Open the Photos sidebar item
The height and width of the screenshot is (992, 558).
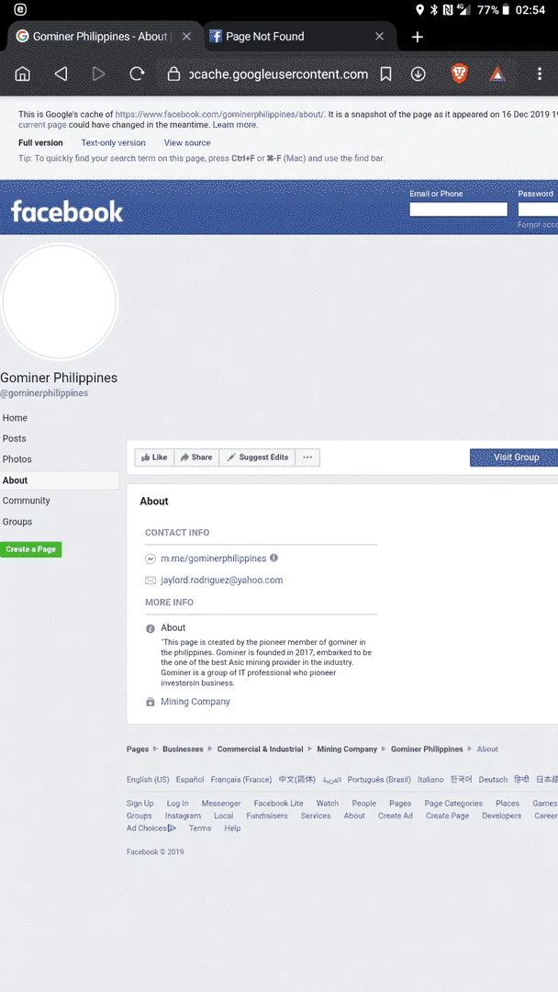pos(17,459)
